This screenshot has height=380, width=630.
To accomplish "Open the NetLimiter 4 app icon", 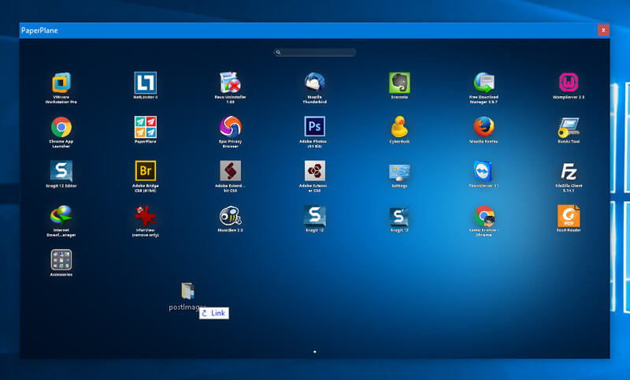I will pos(146,83).
